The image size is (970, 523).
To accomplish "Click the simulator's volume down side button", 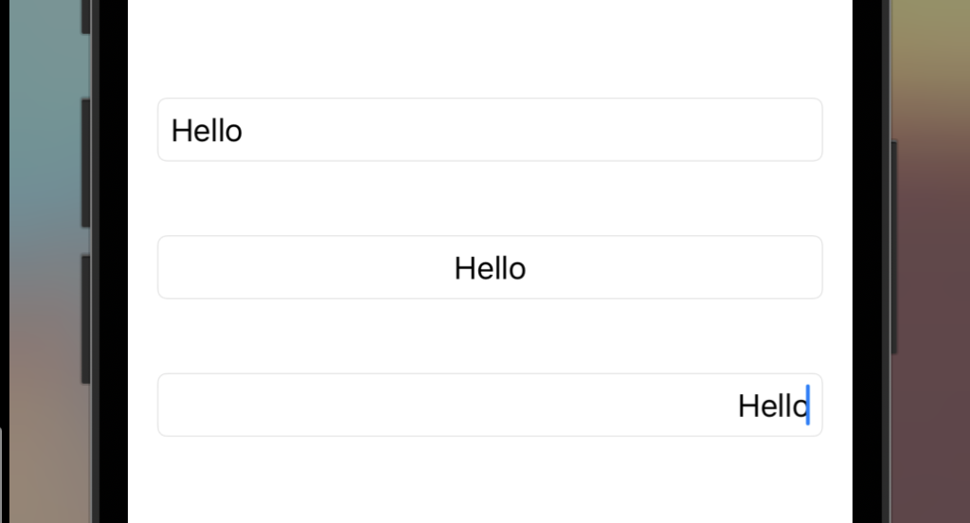I will point(86,319).
